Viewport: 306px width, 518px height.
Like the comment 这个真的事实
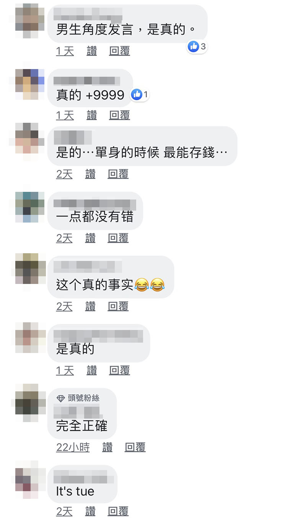tap(90, 306)
